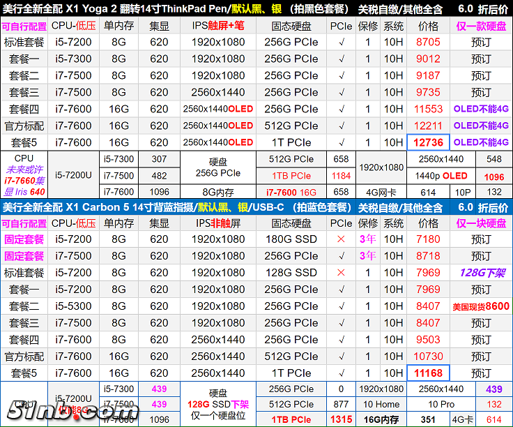Viewport: 513px width, 427px height.
Task: Select the 16G内存 upgrade cell
Action: (x=380, y=419)
